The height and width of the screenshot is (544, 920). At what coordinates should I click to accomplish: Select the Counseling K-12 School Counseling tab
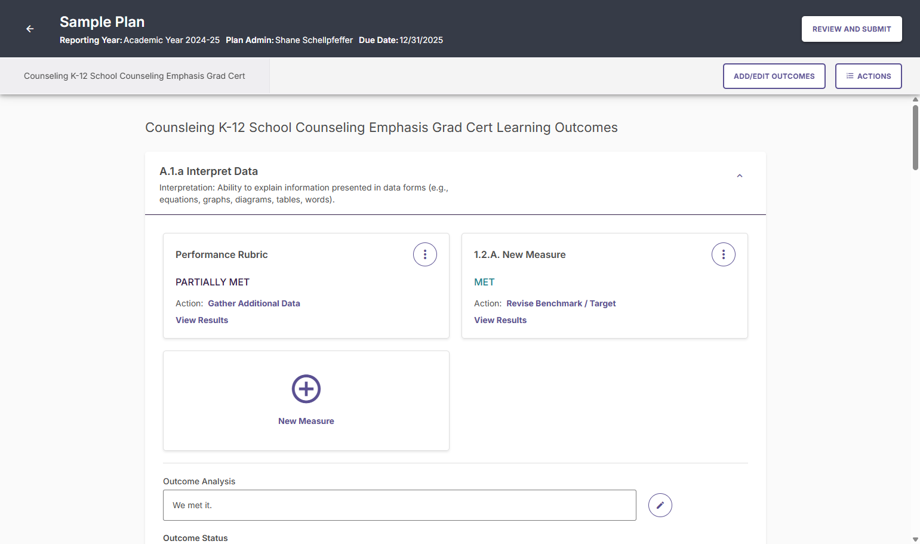coord(134,76)
